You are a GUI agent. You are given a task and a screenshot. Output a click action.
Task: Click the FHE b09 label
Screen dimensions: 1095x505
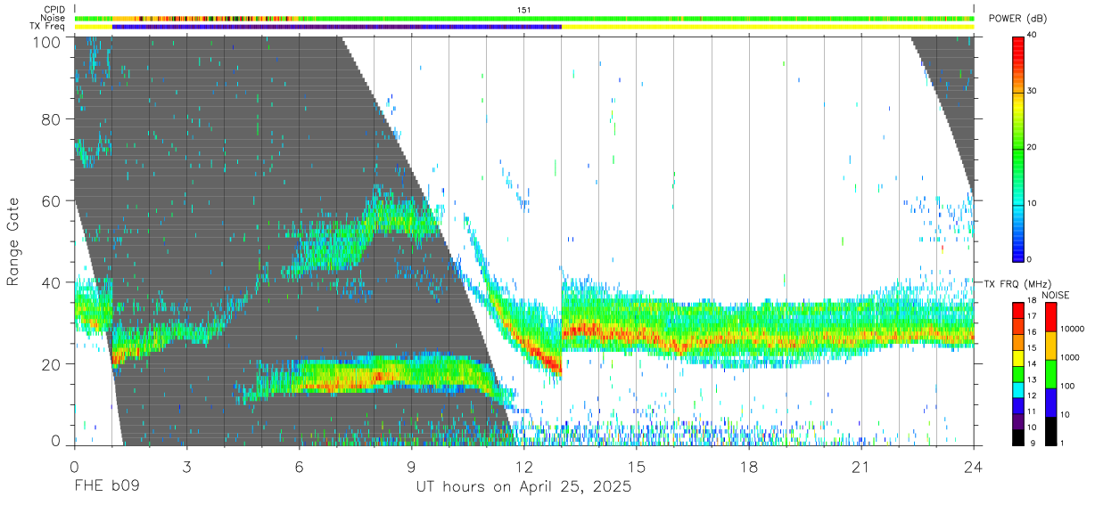pyautogui.click(x=107, y=487)
